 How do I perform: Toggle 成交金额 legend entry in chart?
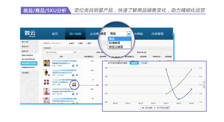tap(147, 108)
